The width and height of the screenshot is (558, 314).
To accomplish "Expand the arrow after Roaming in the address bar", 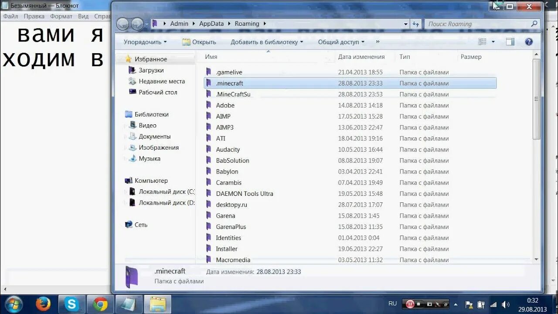I will tap(264, 24).
